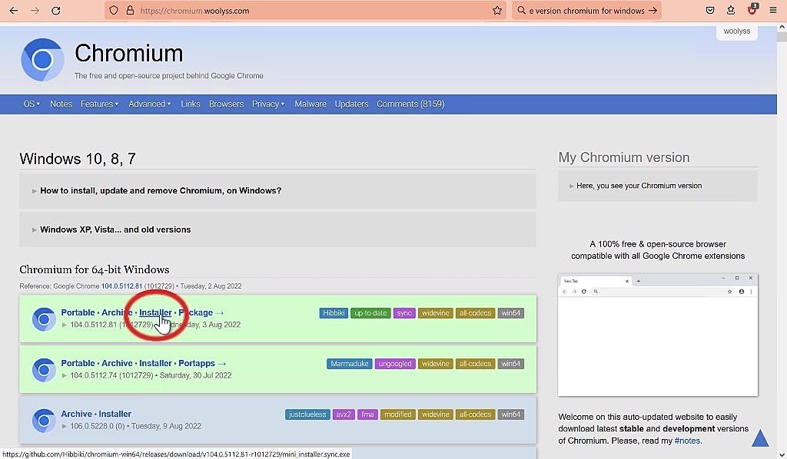Click Portable link in the Hibbiki row
The height and width of the screenshot is (459, 787).
point(78,312)
